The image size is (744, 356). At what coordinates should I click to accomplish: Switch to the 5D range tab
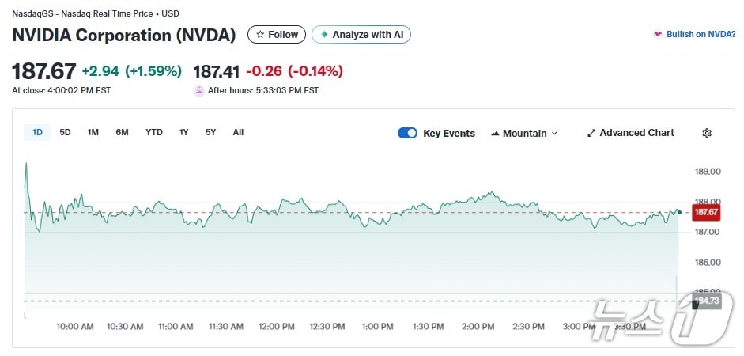point(65,132)
